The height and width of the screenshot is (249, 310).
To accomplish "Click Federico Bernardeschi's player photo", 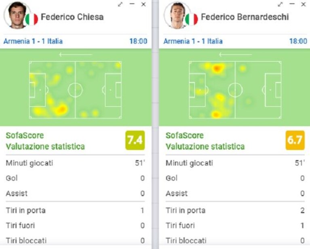I will point(177,15).
